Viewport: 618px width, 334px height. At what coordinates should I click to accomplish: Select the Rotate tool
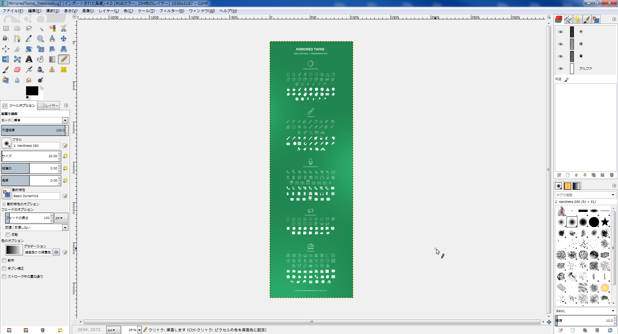[x=29, y=49]
